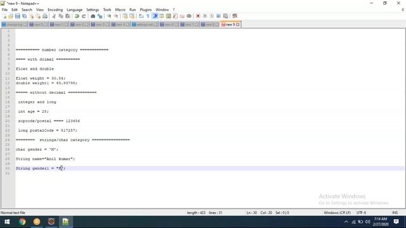This screenshot has width=406, height=228.
Task: Open the Search menu
Action: [27, 9]
